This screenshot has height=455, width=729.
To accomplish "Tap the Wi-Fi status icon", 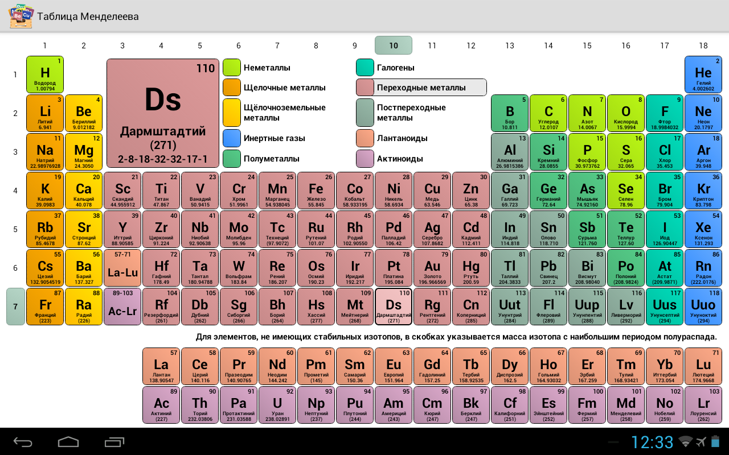I will click(686, 441).
